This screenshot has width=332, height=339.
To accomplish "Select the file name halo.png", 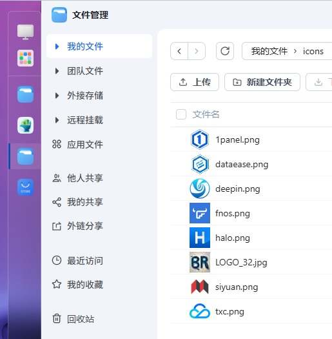I will [233, 238].
